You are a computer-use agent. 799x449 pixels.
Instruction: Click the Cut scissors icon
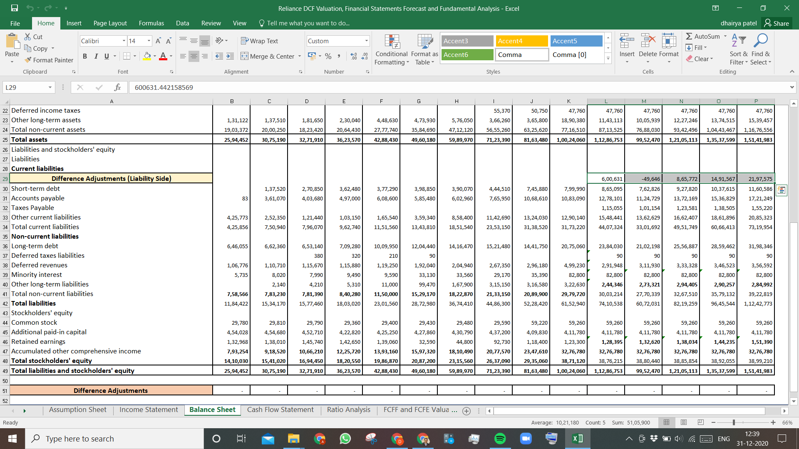click(x=28, y=37)
